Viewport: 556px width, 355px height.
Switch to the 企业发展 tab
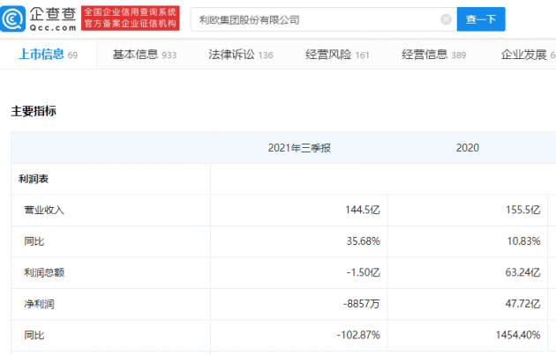[526, 55]
